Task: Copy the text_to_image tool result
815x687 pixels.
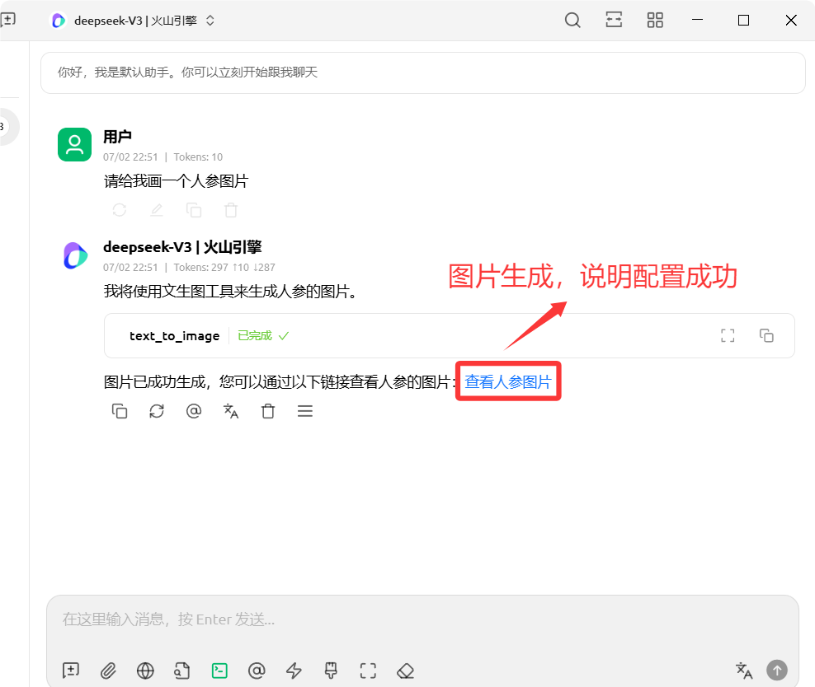Action: pos(766,336)
